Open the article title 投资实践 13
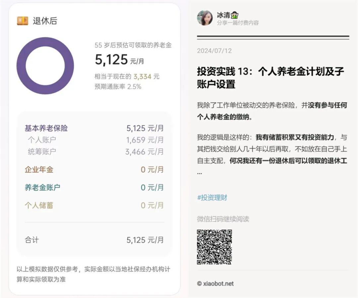358x298 pixels. (x=270, y=78)
